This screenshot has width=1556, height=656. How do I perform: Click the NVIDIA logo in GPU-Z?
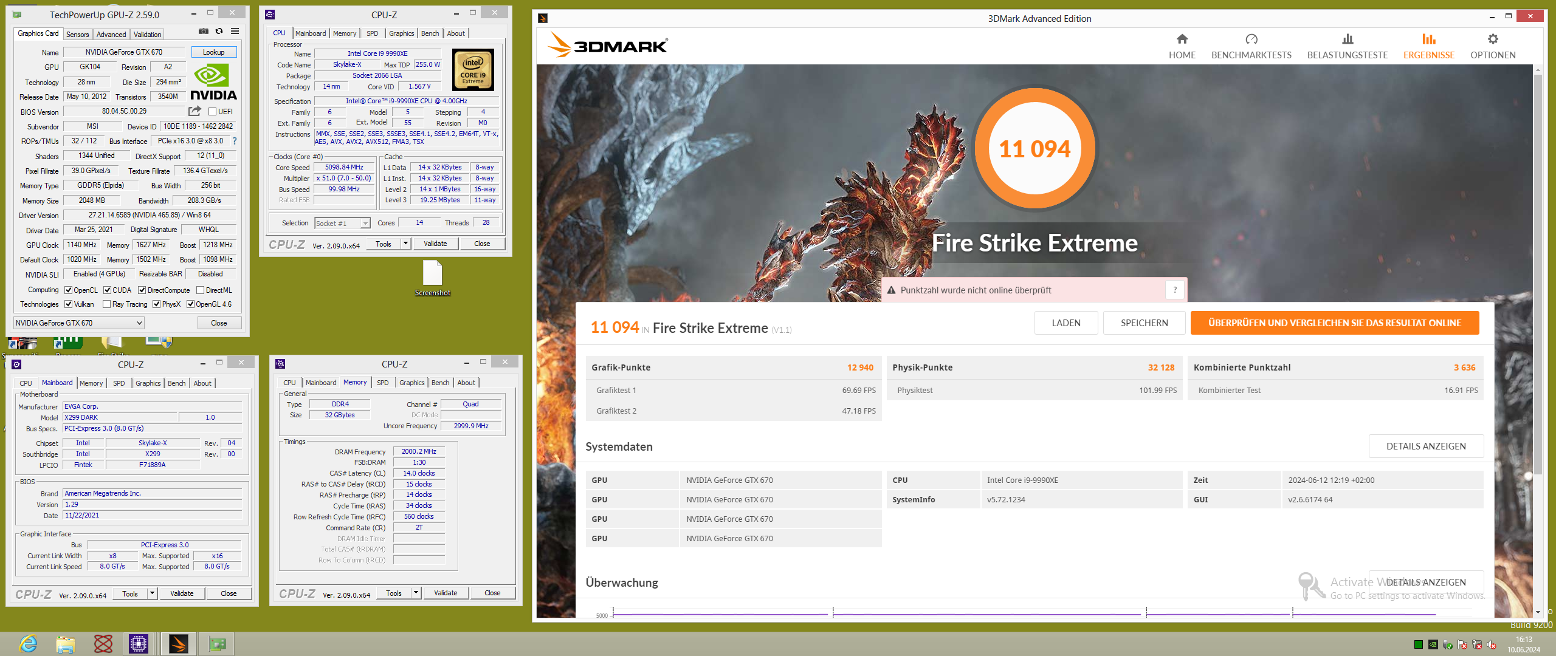[213, 83]
